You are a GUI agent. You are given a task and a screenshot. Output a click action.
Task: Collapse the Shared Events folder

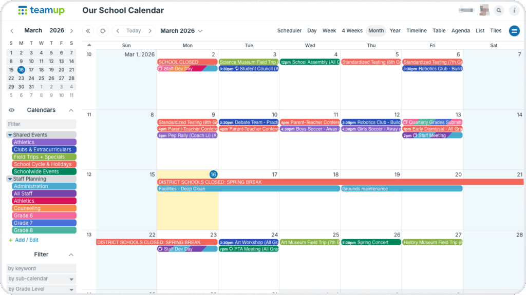[x=10, y=135]
